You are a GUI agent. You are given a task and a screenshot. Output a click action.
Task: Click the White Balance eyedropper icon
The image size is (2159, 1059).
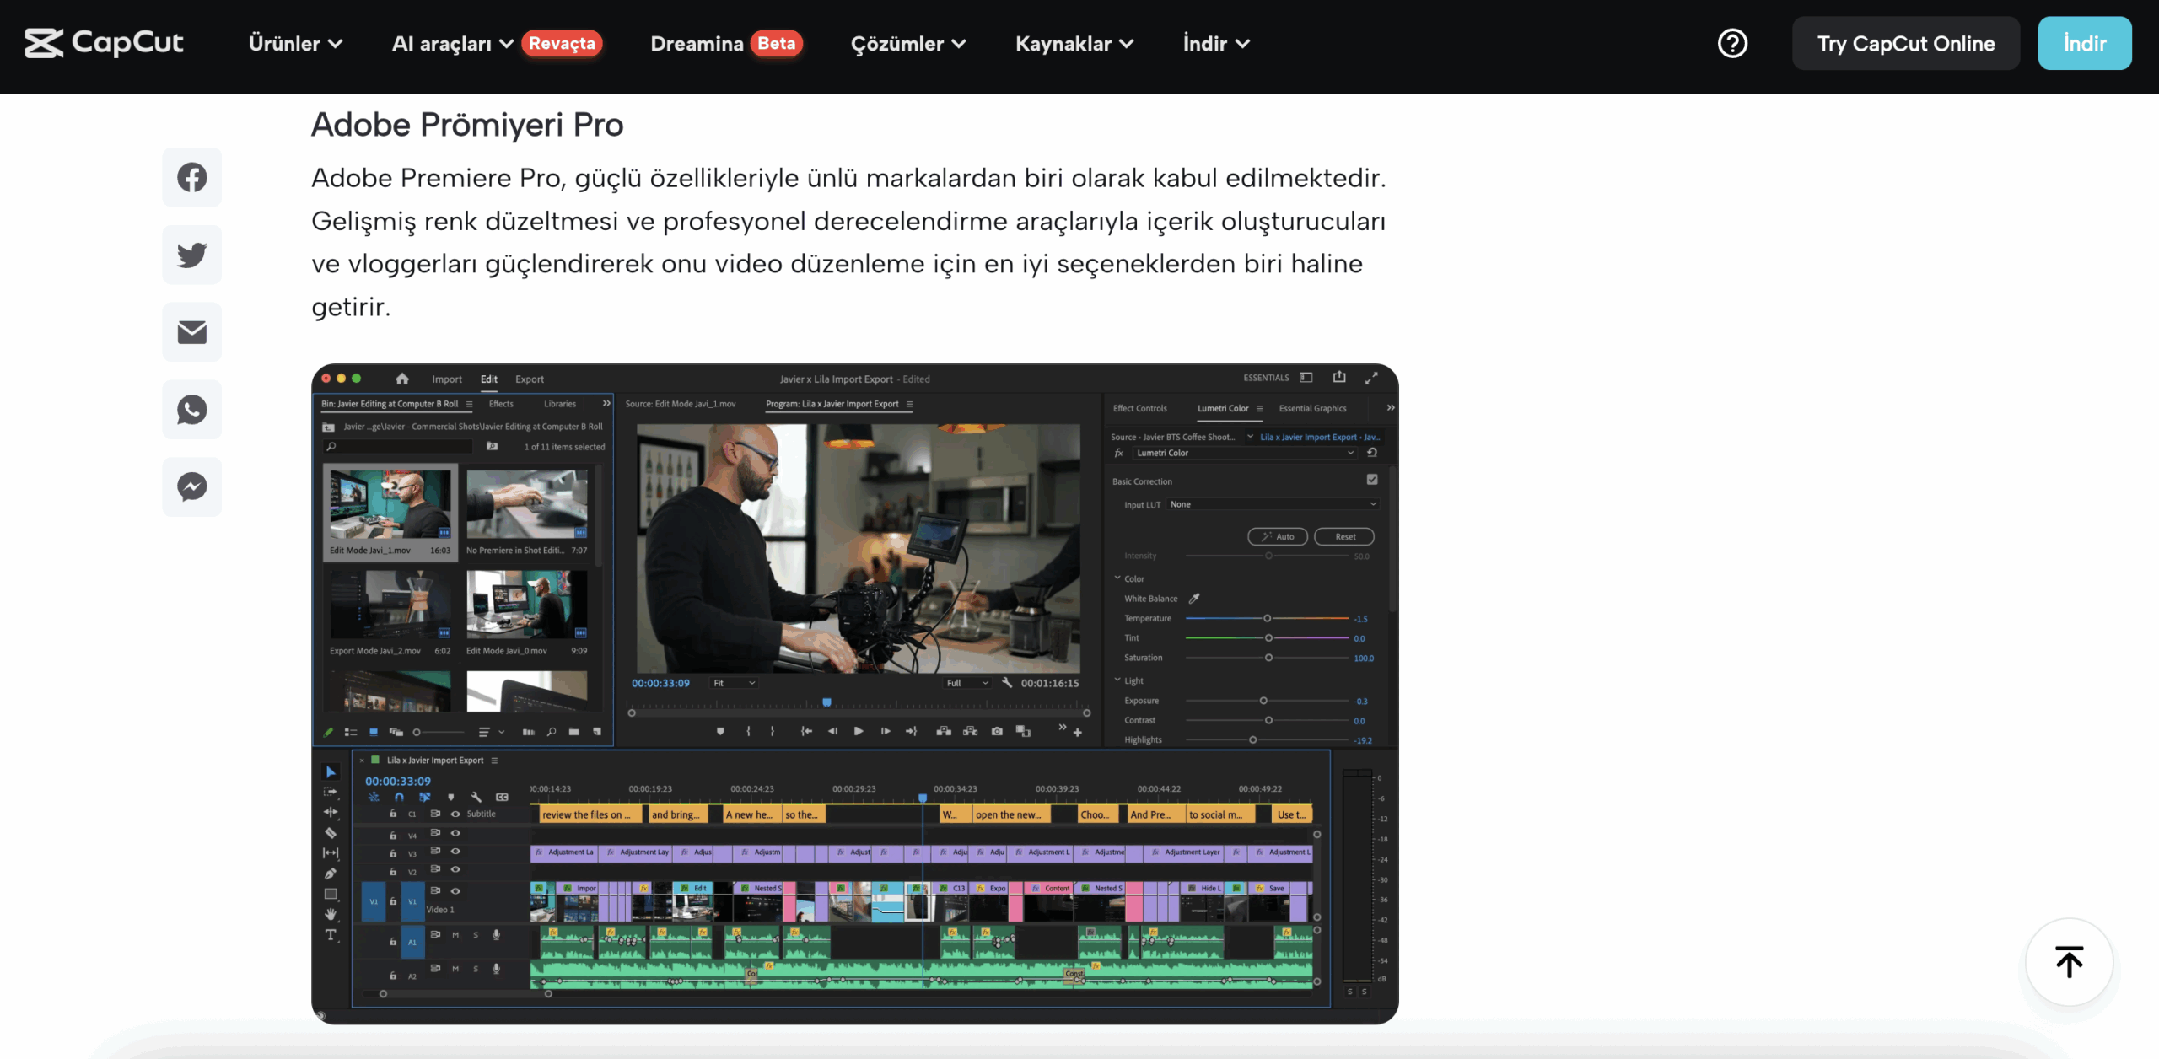pos(1194,599)
